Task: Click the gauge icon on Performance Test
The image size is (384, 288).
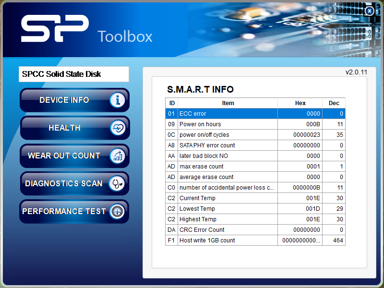Action: [x=117, y=211]
